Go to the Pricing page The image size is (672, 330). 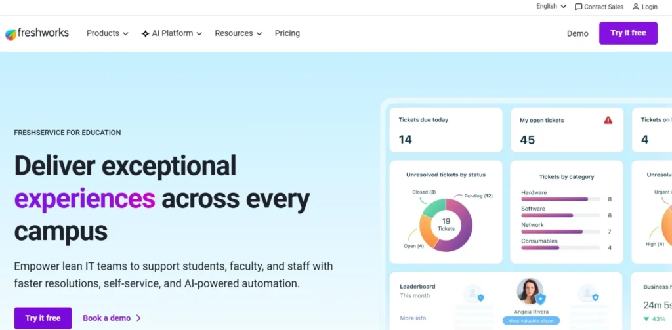pyautogui.click(x=287, y=33)
